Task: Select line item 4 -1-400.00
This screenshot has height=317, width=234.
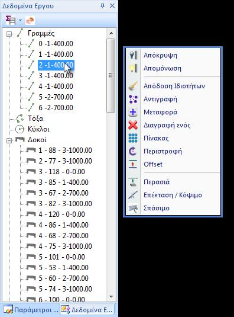Action: pyautogui.click(x=56, y=87)
